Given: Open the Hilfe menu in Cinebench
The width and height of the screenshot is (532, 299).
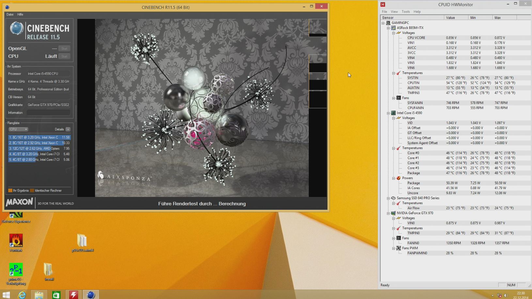Looking at the screenshot, I should 20,14.
